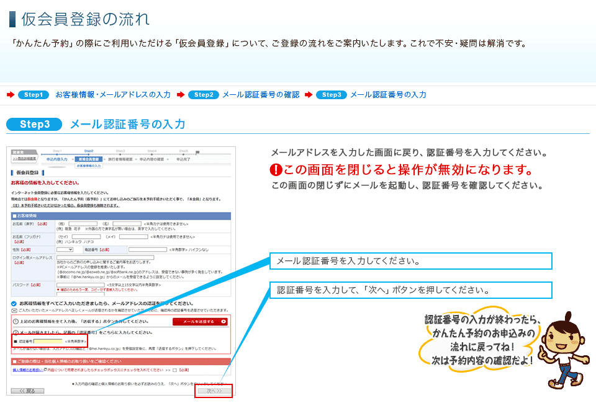Click the red exclamation warning icon

click(x=276, y=170)
